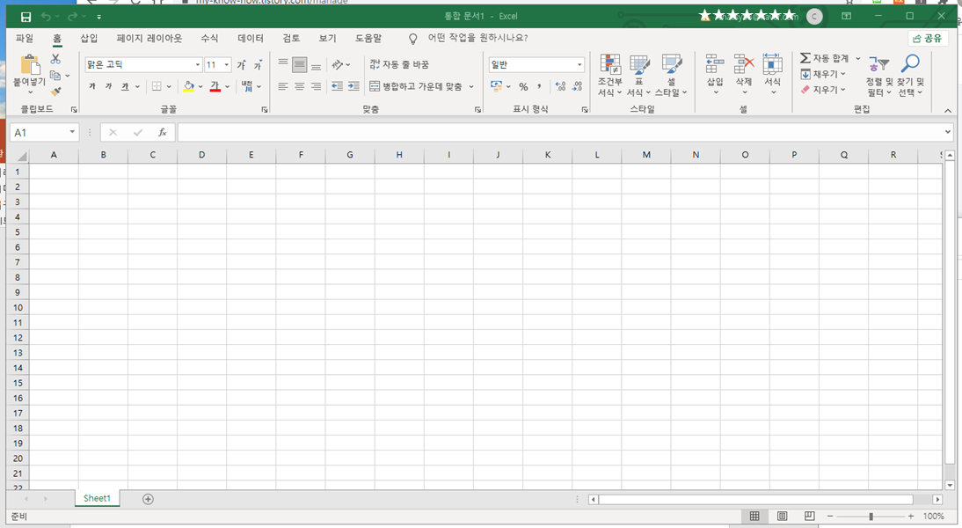The width and height of the screenshot is (962, 528).
Task: Expand the formula bar
Action: [x=947, y=132]
